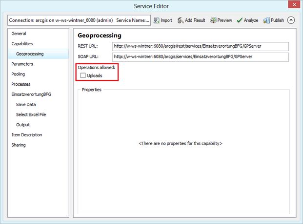The image size is (303, 224).
Task: Click the Publish toolbar icon
Action: [266, 20]
